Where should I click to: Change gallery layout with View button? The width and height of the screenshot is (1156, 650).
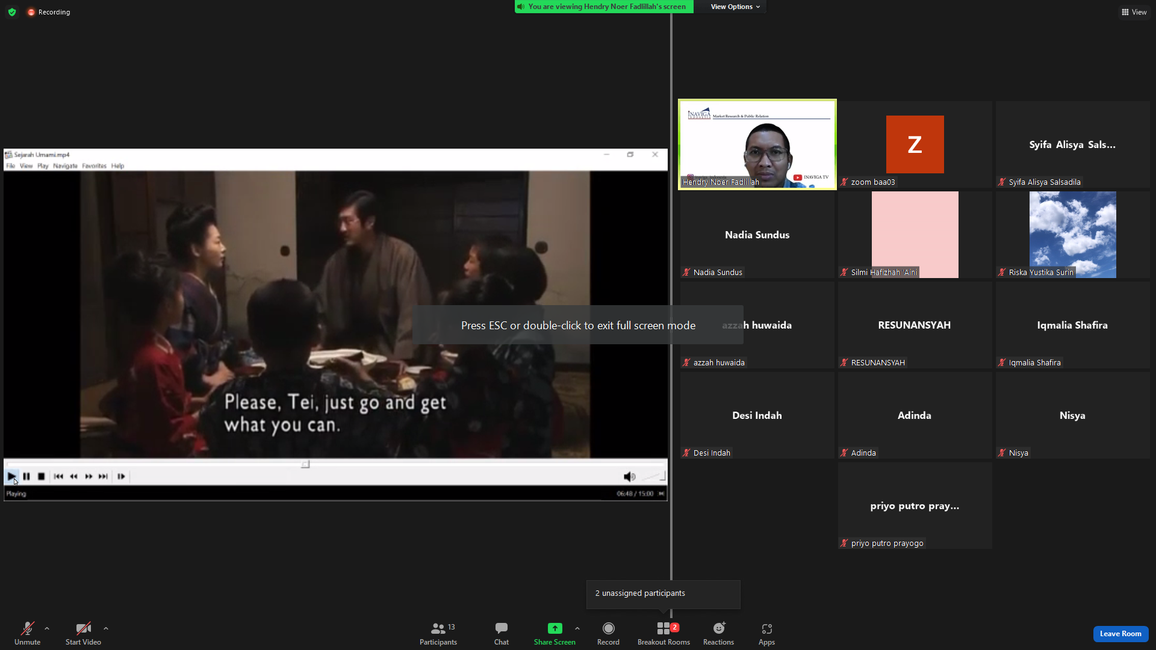click(1134, 12)
